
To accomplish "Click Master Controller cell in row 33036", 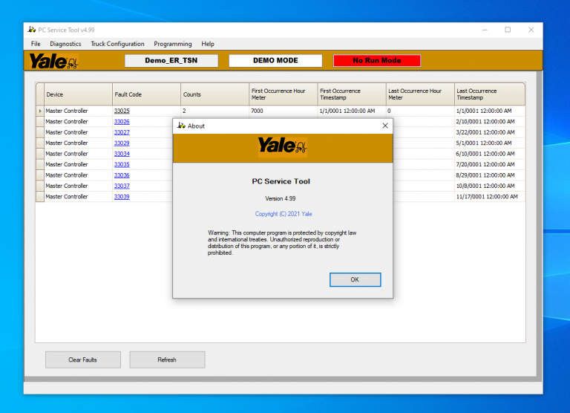I will pos(78,175).
